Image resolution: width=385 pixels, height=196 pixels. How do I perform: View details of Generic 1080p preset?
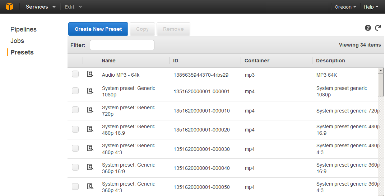[x=91, y=91]
